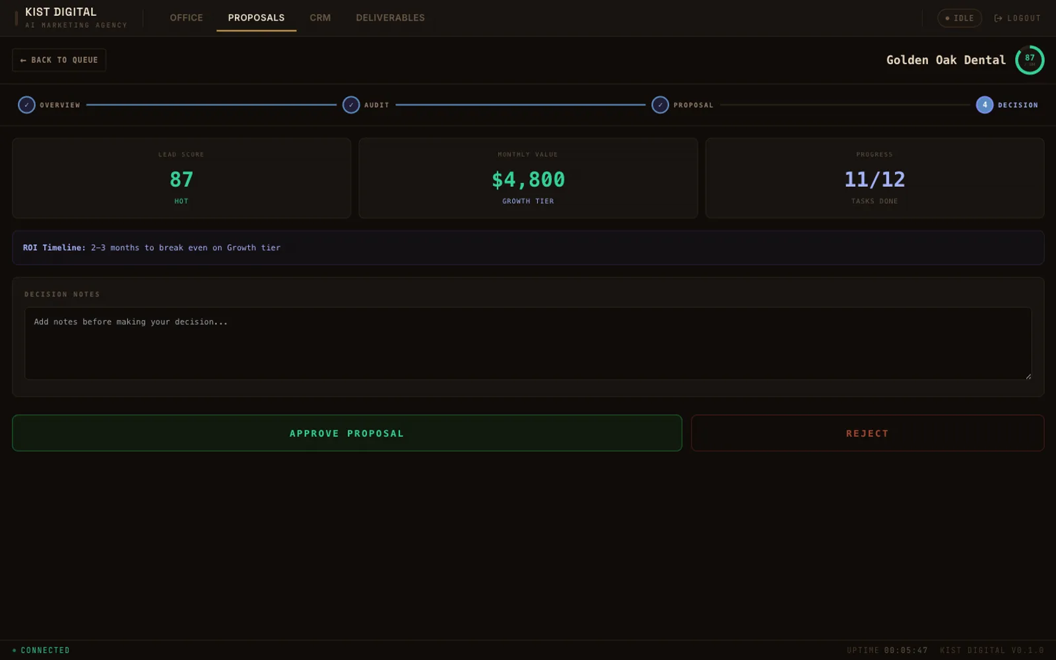Click the Overview step label
This screenshot has width=1056, height=660.
pyautogui.click(x=60, y=105)
